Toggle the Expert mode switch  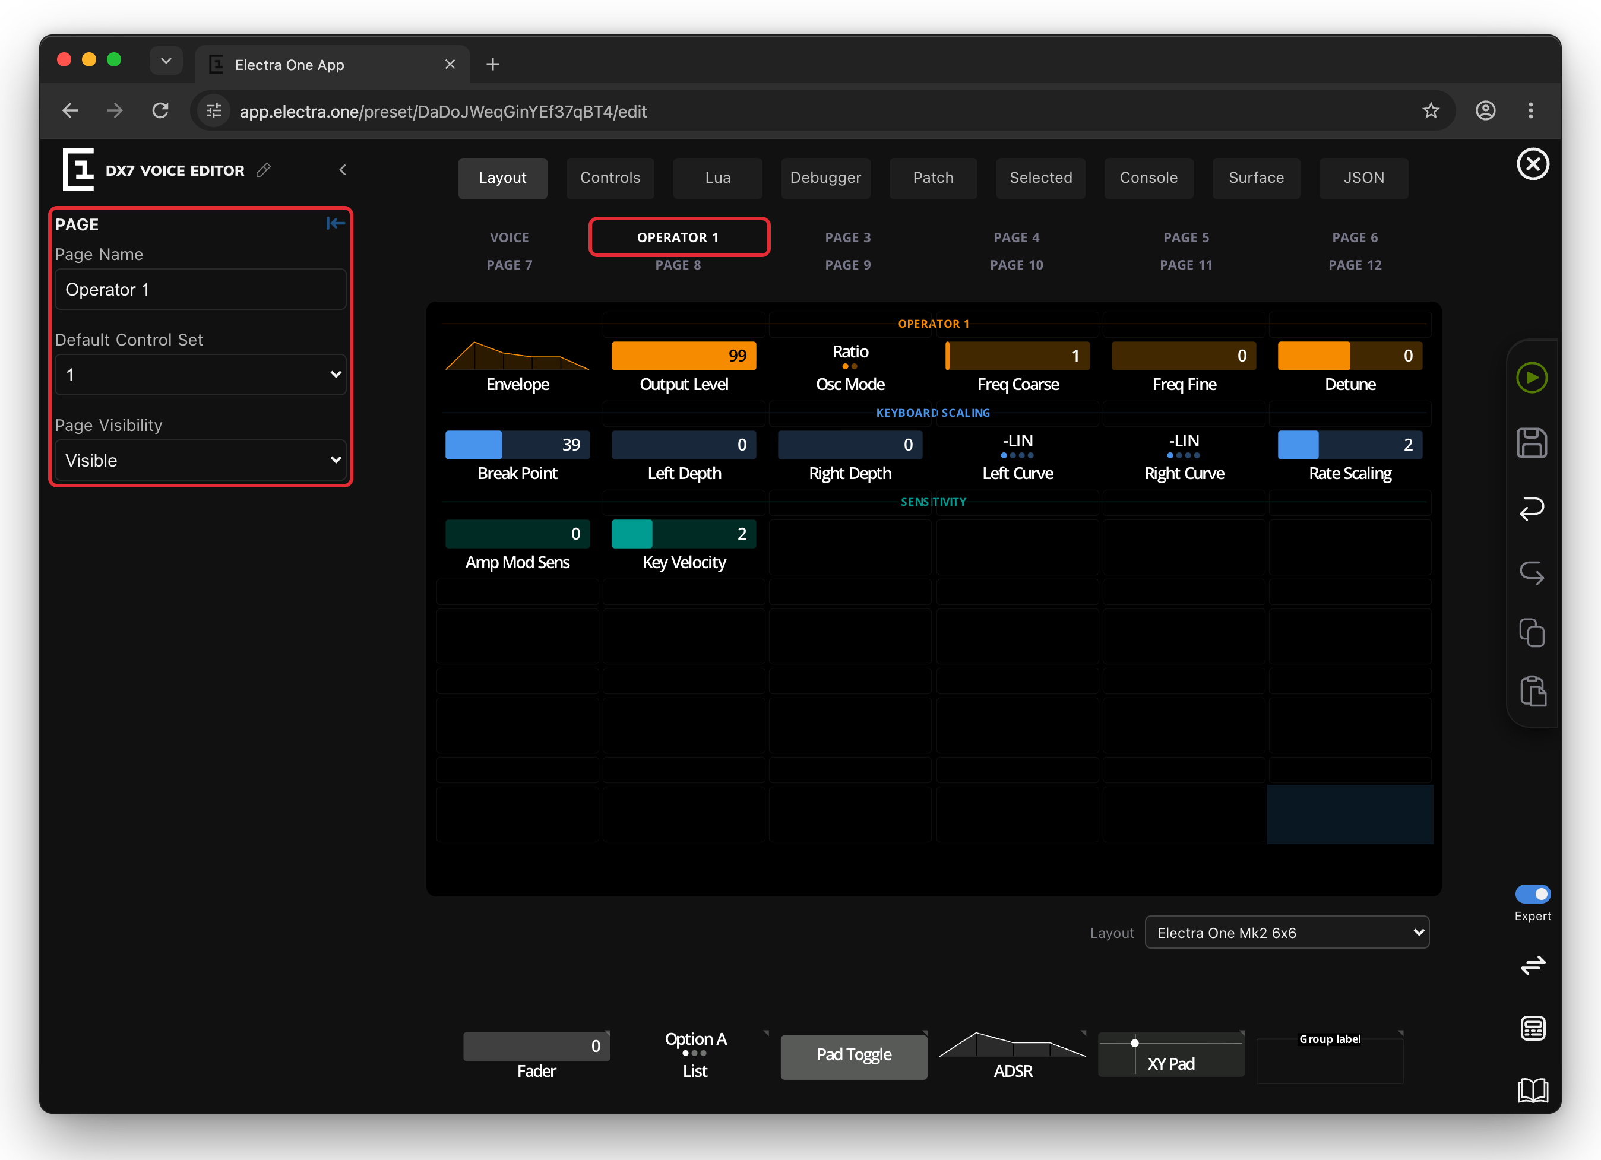tap(1533, 894)
